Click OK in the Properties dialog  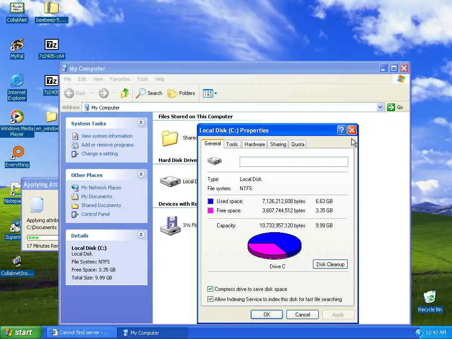(x=267, y=314)
